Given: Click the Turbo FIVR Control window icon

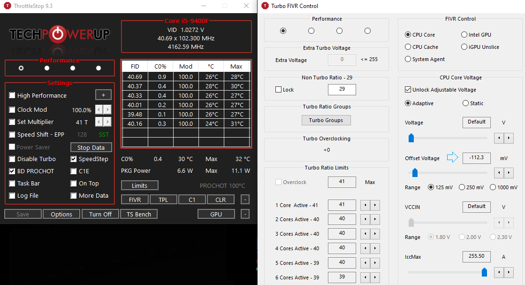Looking at the screenshot, I should pyautogui.click(x=265, y=6).
